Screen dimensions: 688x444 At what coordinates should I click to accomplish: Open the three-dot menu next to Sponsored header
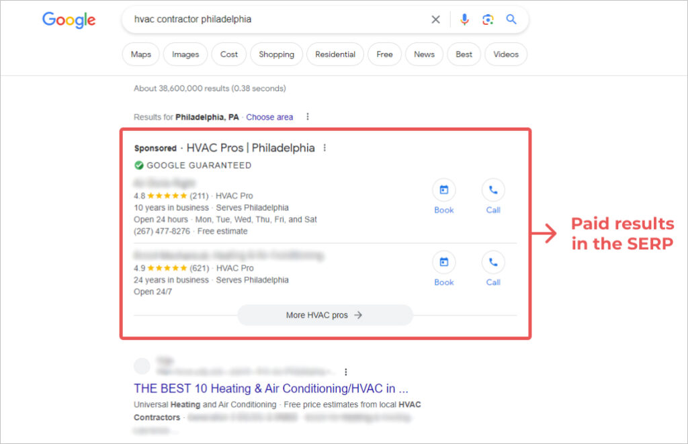325,147
